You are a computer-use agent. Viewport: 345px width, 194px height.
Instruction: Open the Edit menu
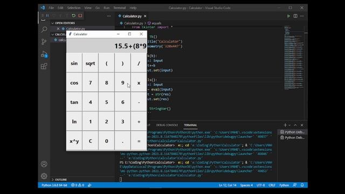click(x=60, y=8)
